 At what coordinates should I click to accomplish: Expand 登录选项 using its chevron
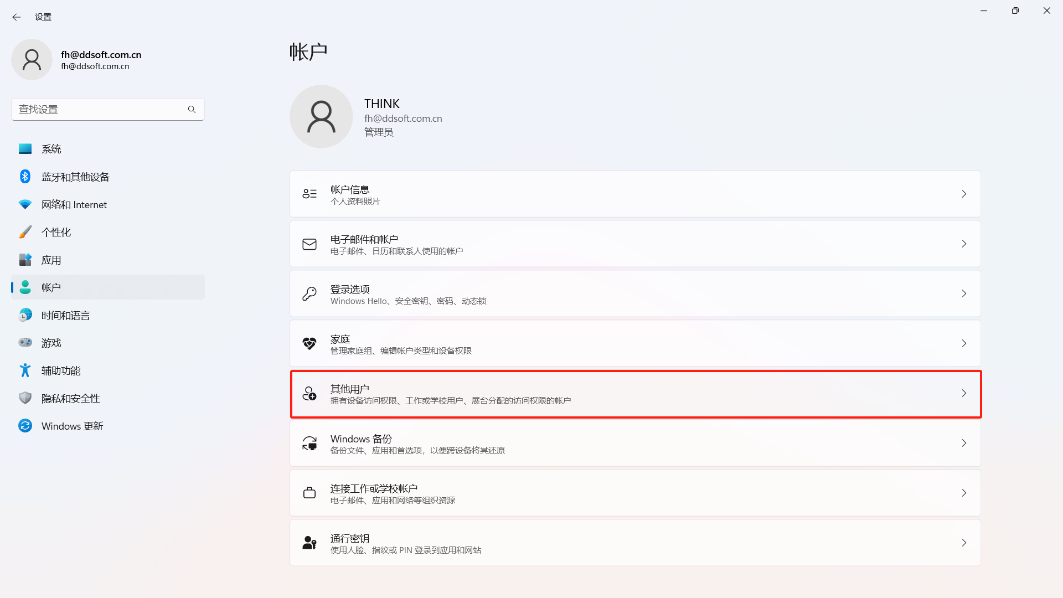click(964, 293)
